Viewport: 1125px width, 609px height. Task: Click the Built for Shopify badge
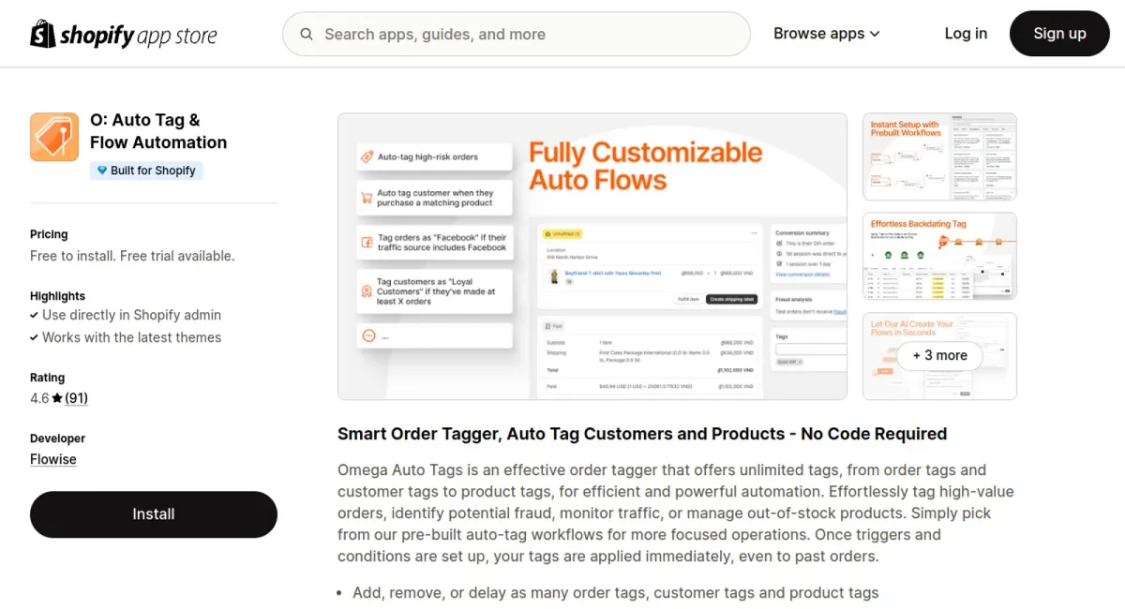(146, 171)
